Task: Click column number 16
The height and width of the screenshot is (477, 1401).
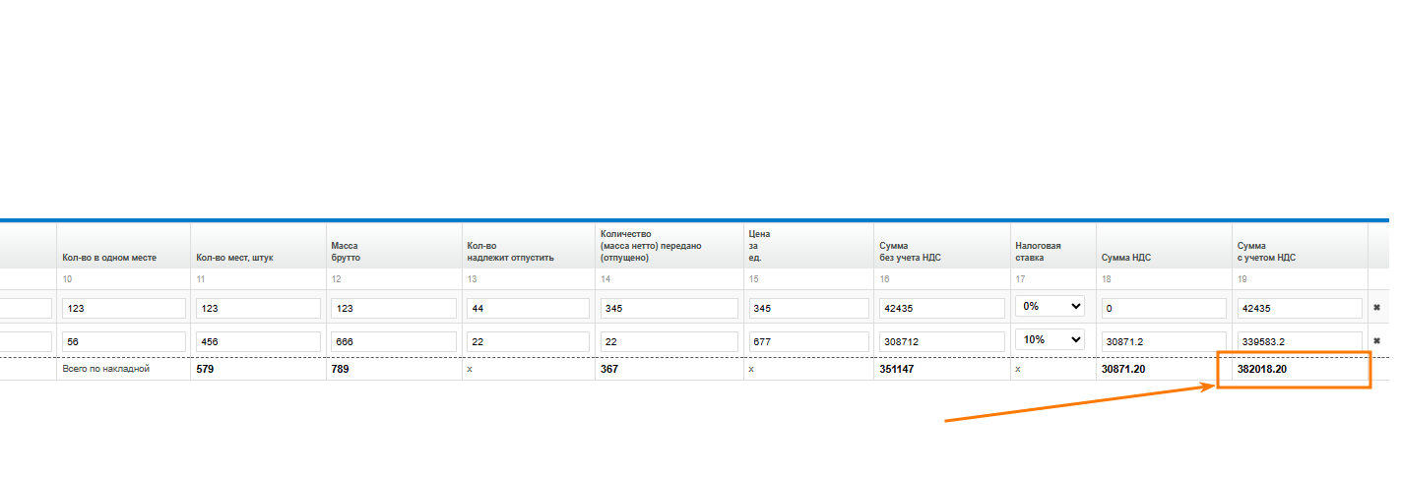Action: (884, 280)
